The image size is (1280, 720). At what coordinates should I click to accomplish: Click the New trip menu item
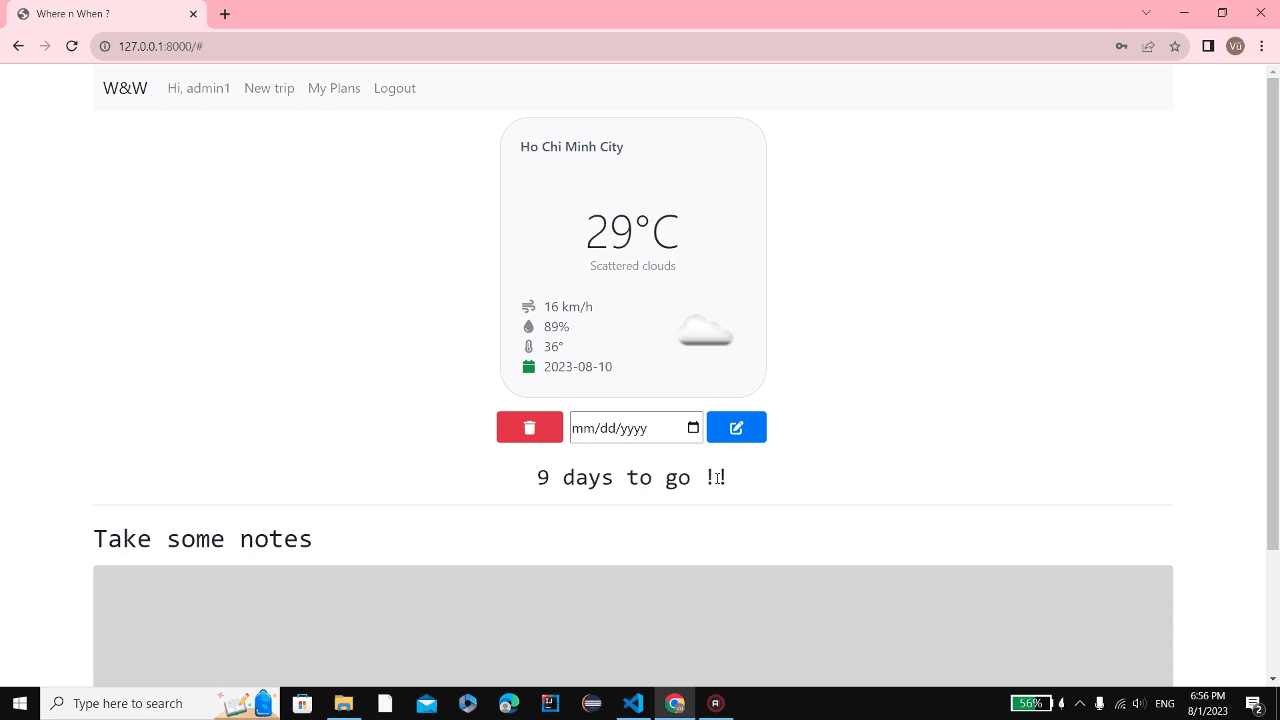pos(270,88)
